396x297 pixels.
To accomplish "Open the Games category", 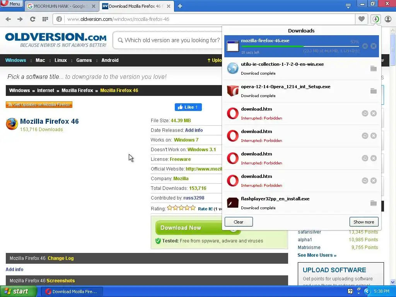I will coord(84,60).
